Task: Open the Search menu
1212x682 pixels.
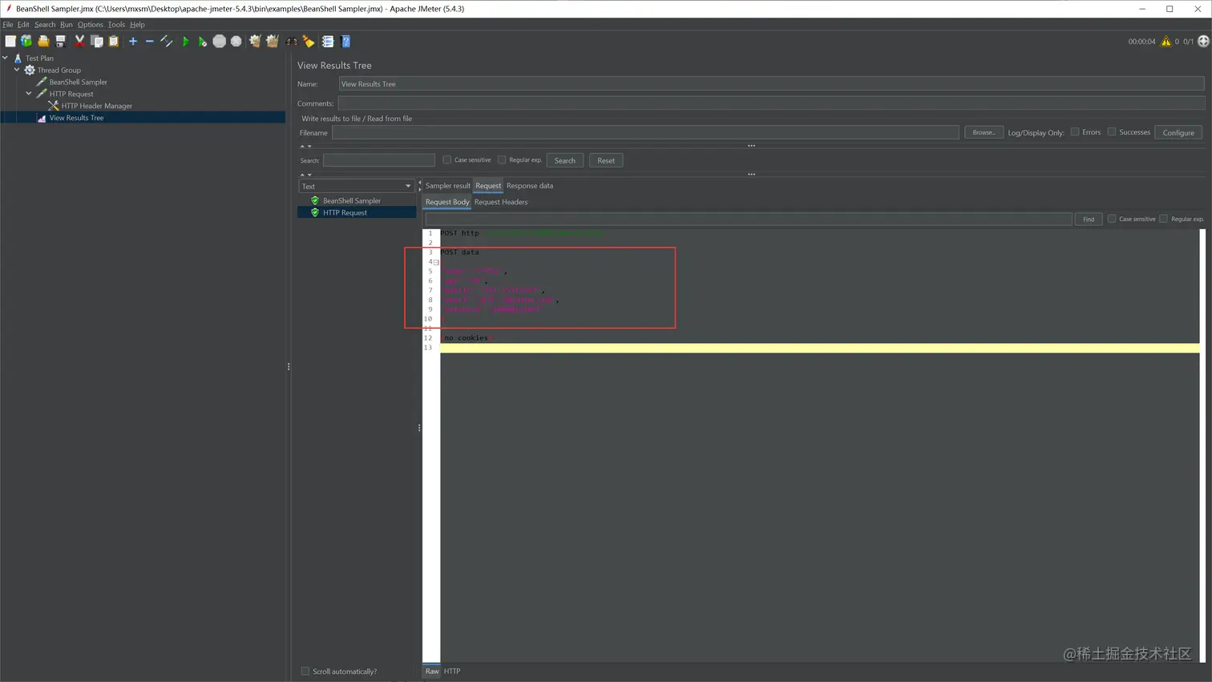Action: (x=45, y=25)
